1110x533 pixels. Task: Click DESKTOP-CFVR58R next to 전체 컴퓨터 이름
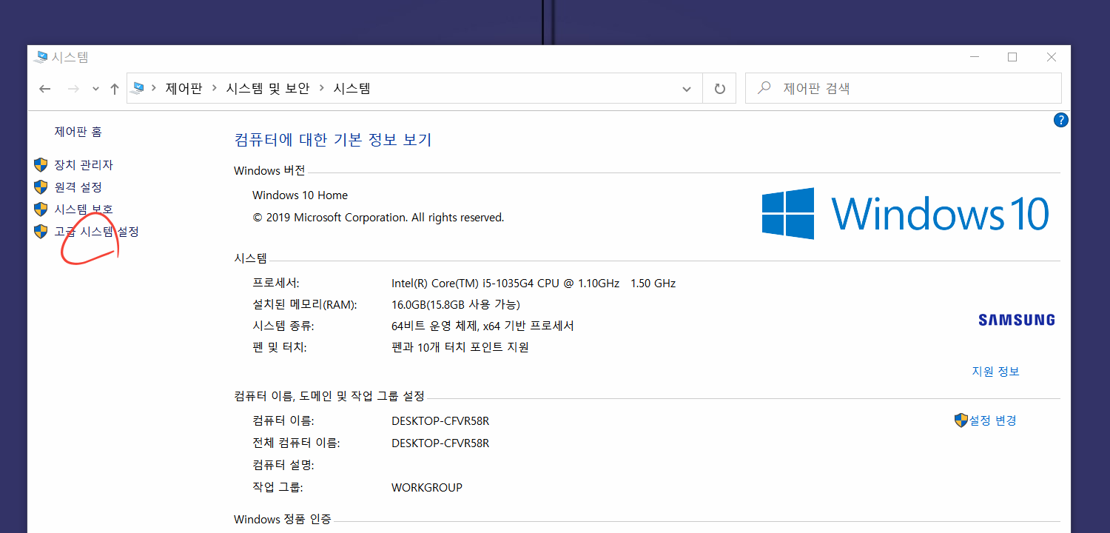point(440,443)
